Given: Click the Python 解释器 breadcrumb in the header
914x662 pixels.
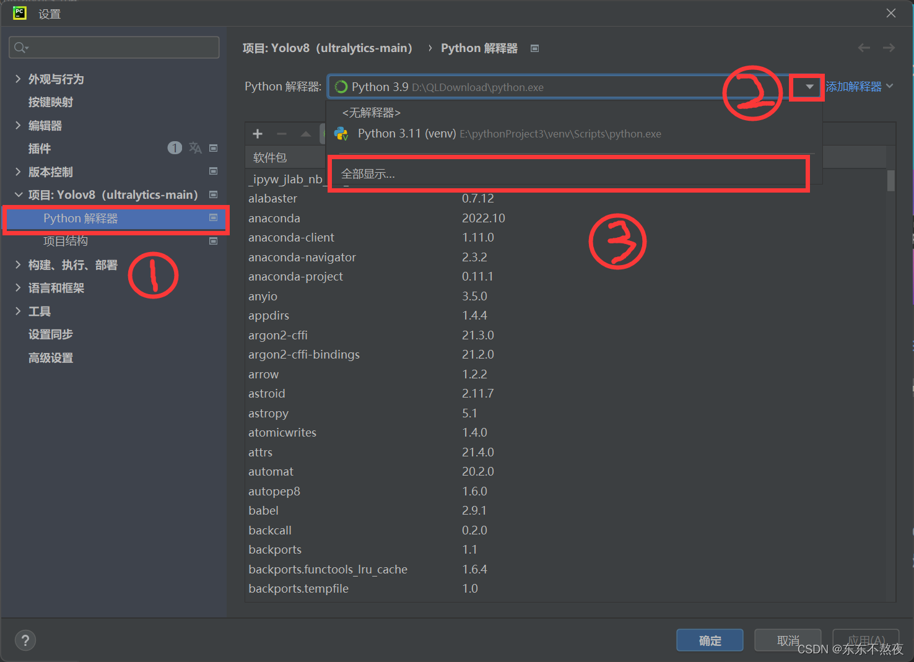Looking at the screenshot, I should coord(479,48).
